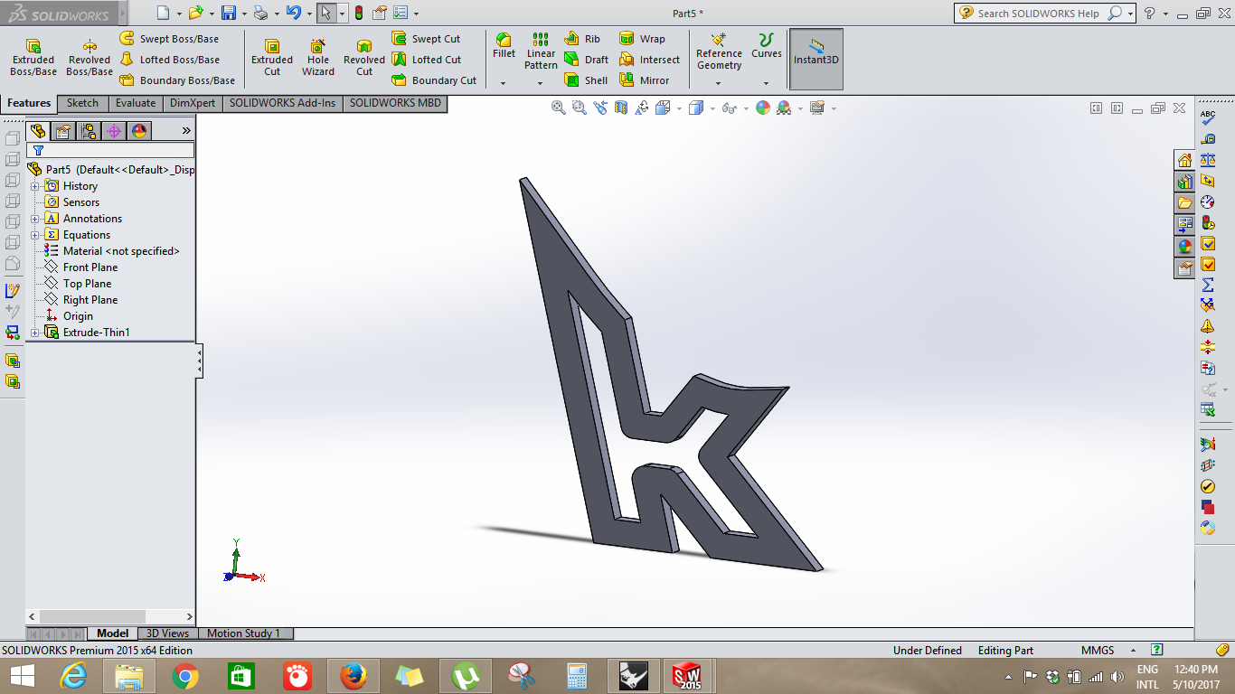Expand the History tree node
This screenshot has height=694, width=1235.
[35, 186]
